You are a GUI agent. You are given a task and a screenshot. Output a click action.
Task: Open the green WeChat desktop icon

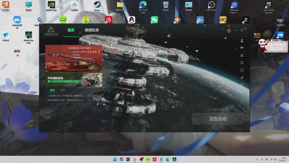coord(154,20)
